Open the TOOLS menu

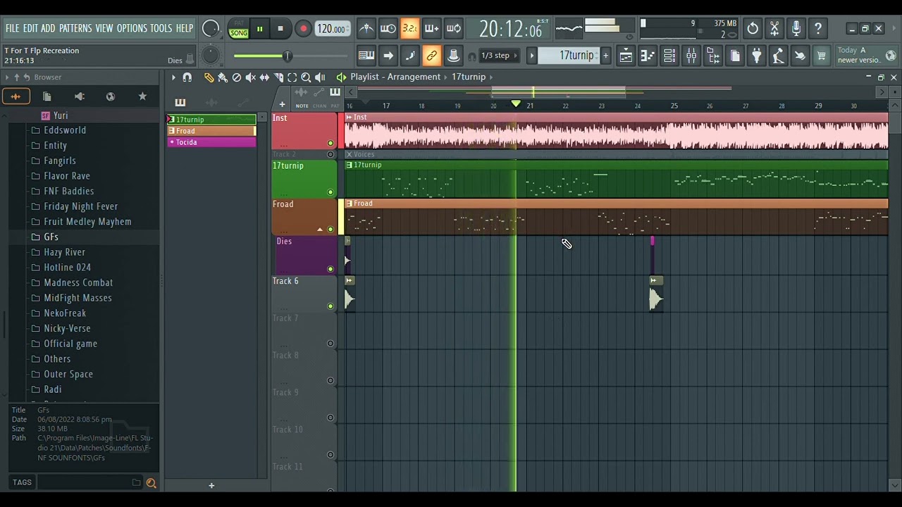(x=161, y=28)
